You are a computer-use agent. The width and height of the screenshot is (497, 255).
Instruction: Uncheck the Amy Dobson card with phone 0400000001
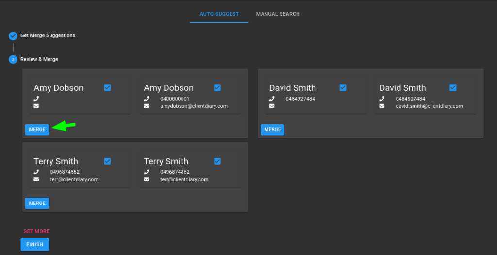217,87
